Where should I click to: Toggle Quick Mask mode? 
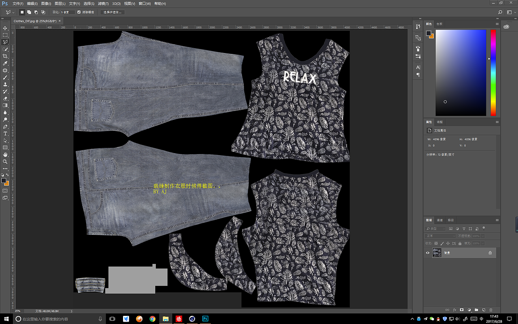point(5,190)
